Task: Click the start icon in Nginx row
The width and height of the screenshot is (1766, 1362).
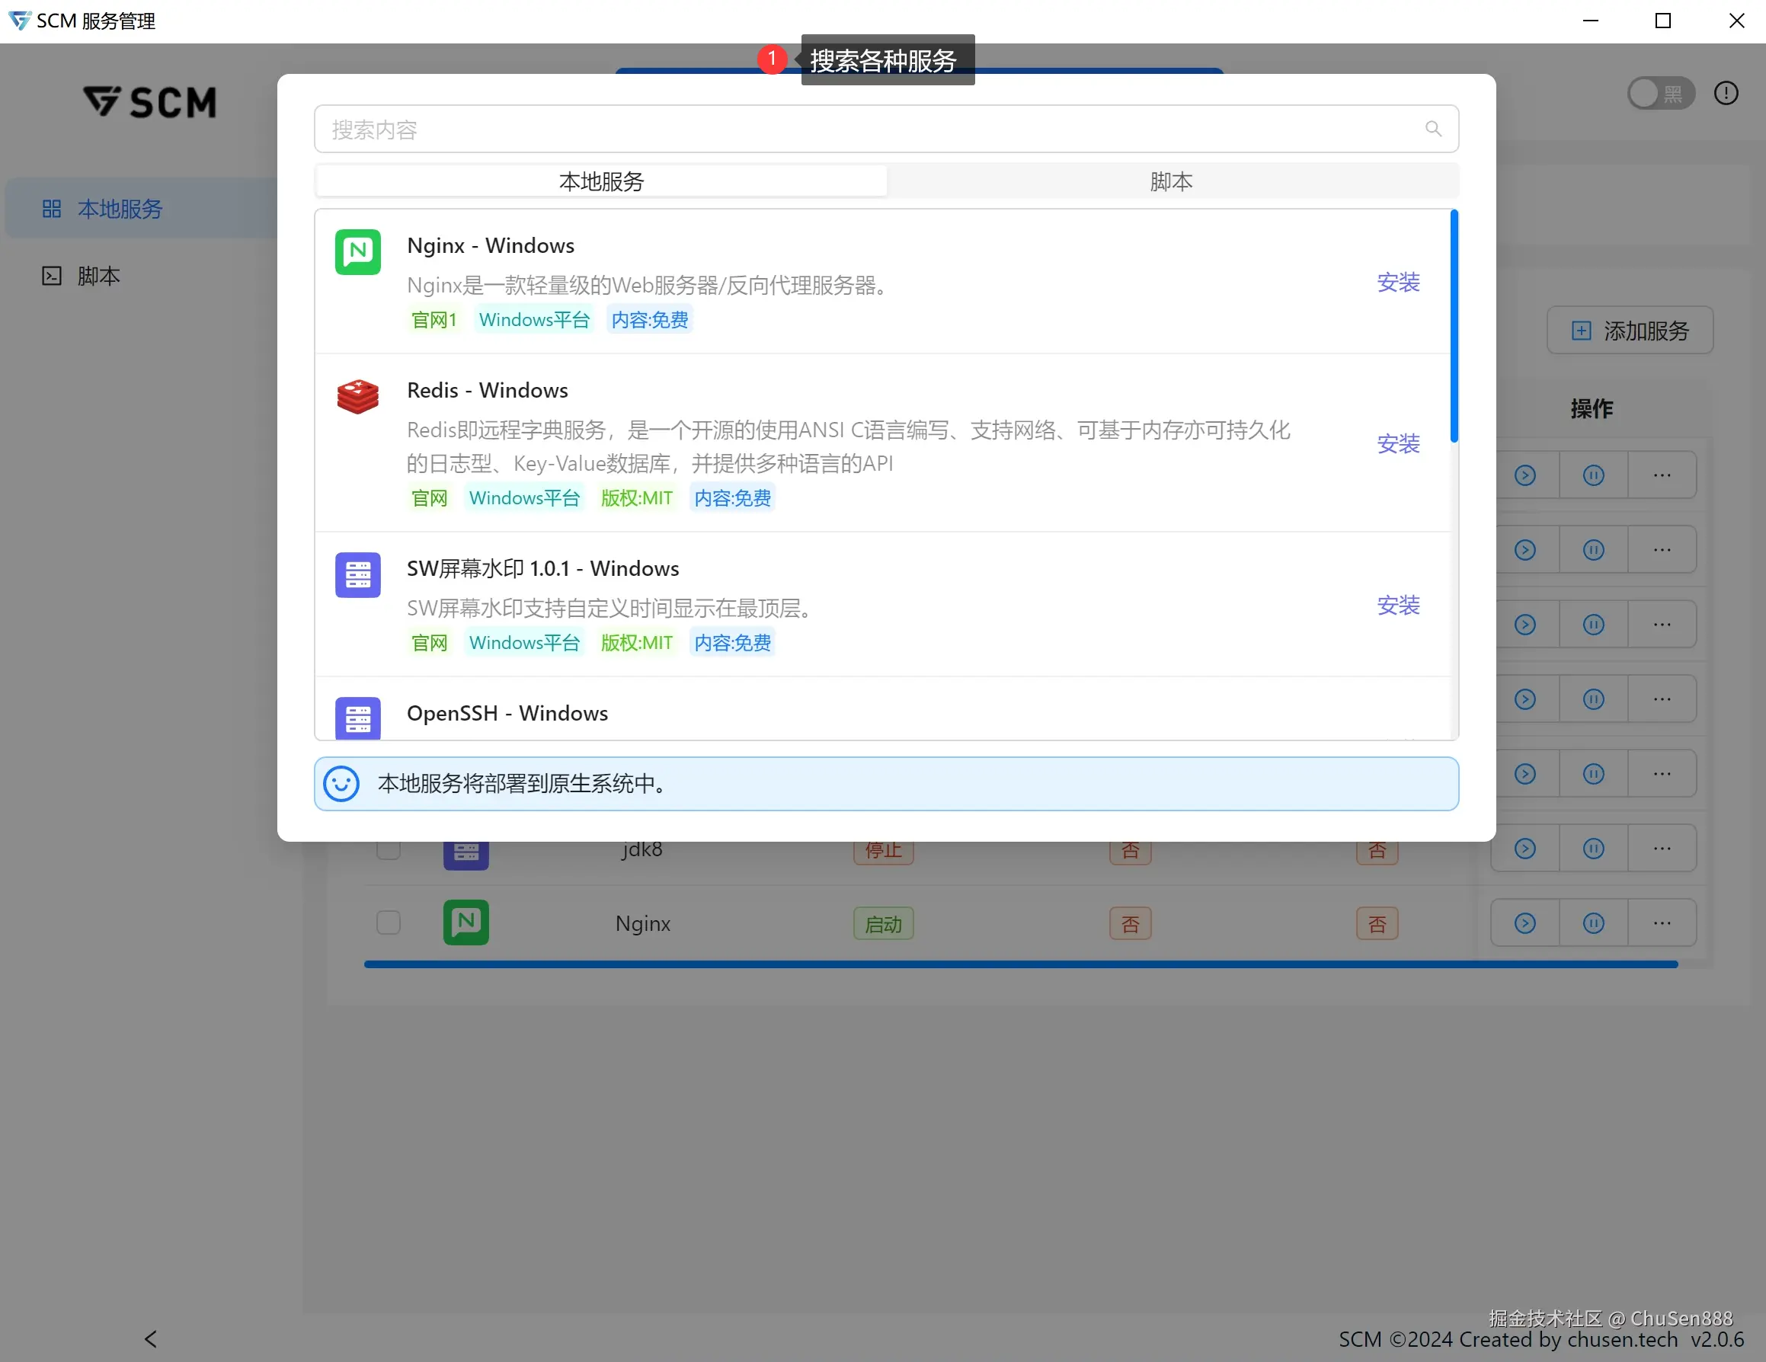Action: [x=1525, y=923]
